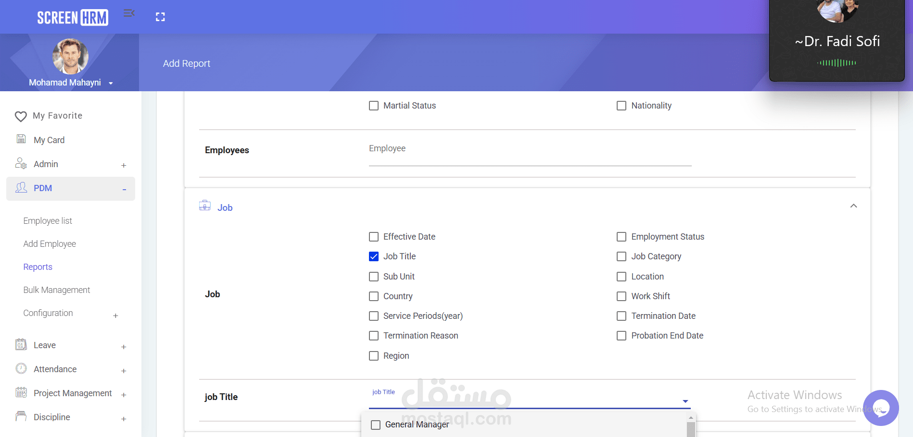Screen dimensions: 913x437
Task: Check the General Manager option
Action: (375, 425)
